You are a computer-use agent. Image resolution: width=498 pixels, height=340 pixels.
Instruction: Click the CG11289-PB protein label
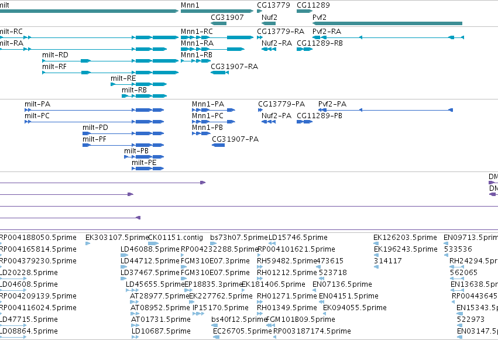tap(320, 116)
